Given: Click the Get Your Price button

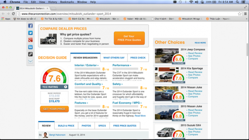Looking at the screenshot, I should pos(54,109).
